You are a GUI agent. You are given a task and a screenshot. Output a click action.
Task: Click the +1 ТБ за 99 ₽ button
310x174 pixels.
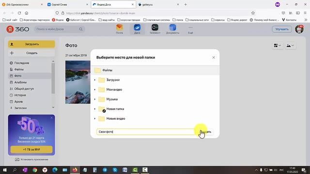tap(31, 149)
